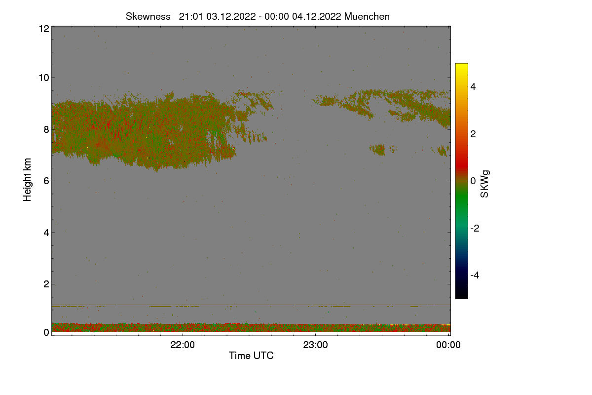Click the height tick label 8
The image size is (592, 395).
(46, 129)
